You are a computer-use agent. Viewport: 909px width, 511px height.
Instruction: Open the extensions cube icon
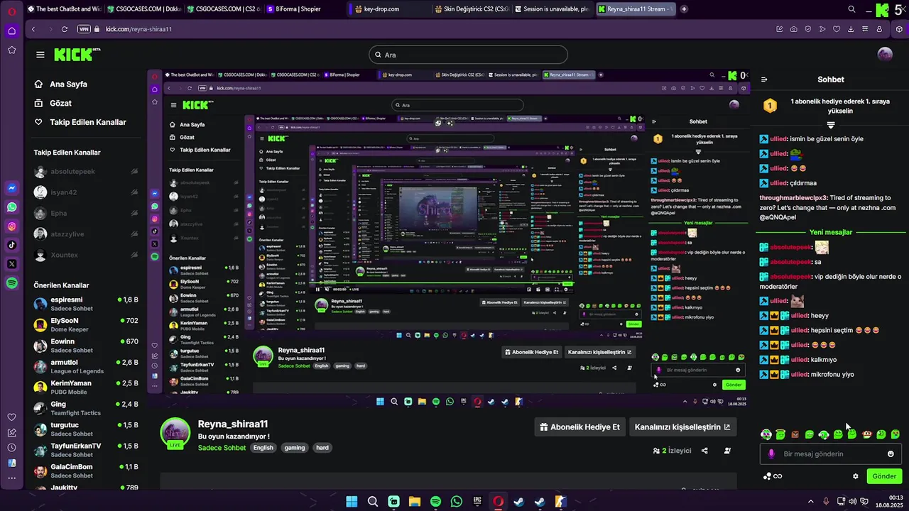899,29
